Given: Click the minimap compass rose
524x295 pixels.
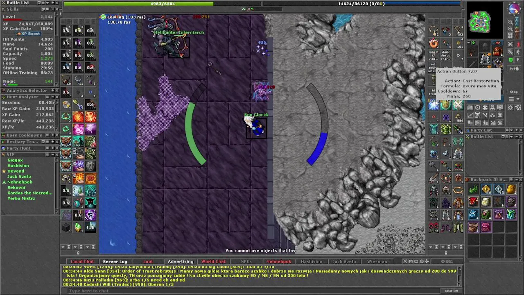Looking at the screenshot, I should tap(514, 8).
